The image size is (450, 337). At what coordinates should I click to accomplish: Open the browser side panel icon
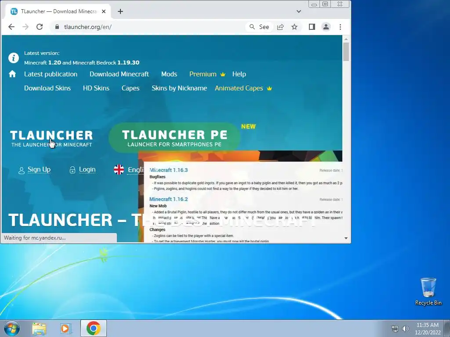[312, 27]
